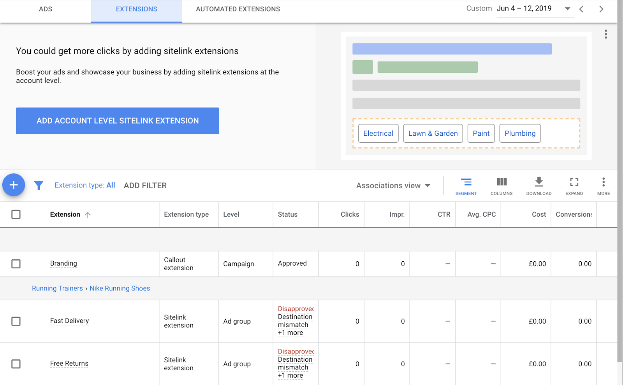Check the Fast Delivery row checkbox
This screenshot has height=385, width=623.
click(16, 321)
